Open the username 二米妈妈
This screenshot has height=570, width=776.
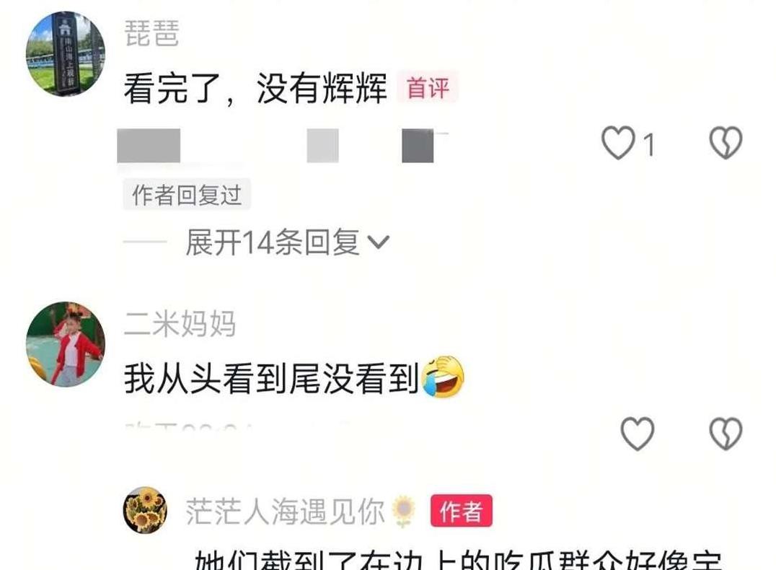(180, 324)
